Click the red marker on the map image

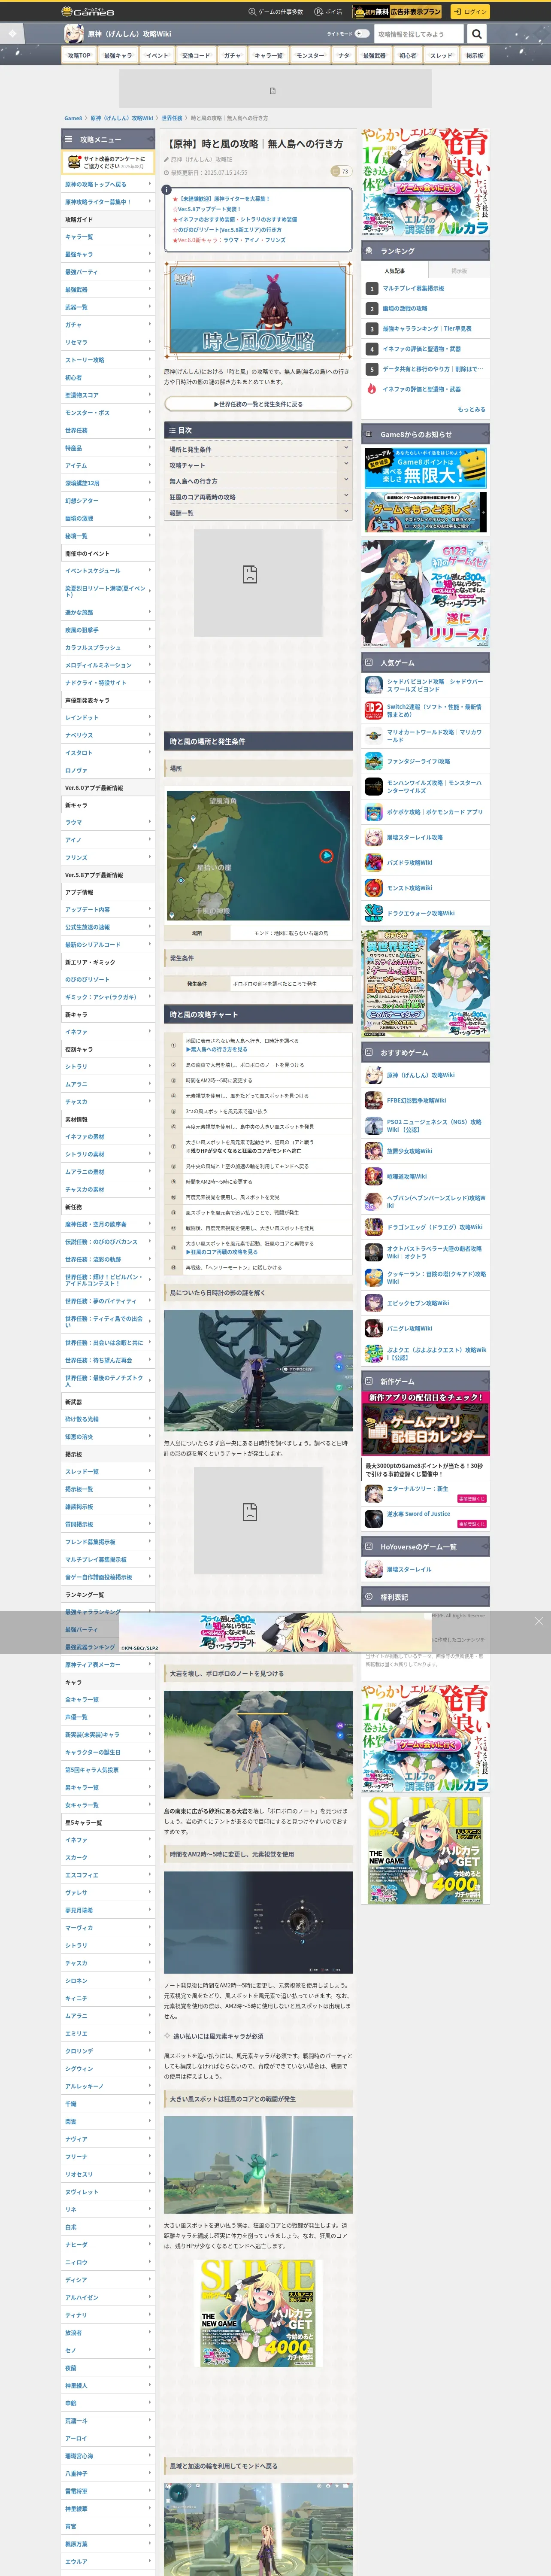326,856
